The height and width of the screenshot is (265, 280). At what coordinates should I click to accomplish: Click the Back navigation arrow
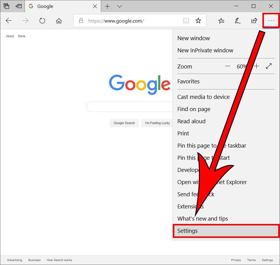coord(9,21)
